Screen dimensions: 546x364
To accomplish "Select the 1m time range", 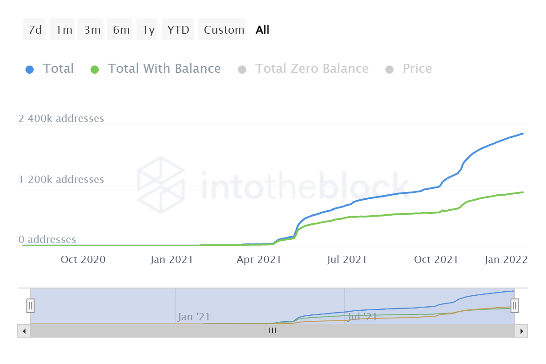I will tap(63, 30).
